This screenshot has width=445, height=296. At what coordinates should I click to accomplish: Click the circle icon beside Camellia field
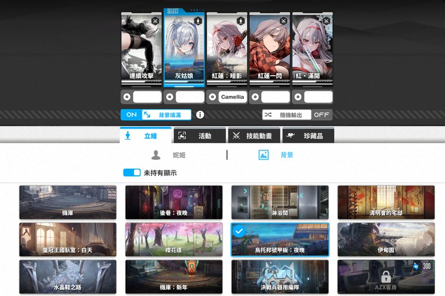click(212, 97)
